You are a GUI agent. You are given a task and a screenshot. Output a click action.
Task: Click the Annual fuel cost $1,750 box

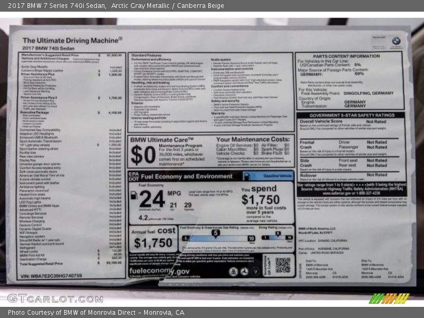click(153, 239)
